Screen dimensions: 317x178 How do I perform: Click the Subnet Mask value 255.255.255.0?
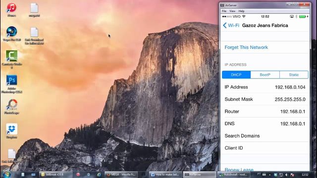pyautogui.click(x=290, y=99)
